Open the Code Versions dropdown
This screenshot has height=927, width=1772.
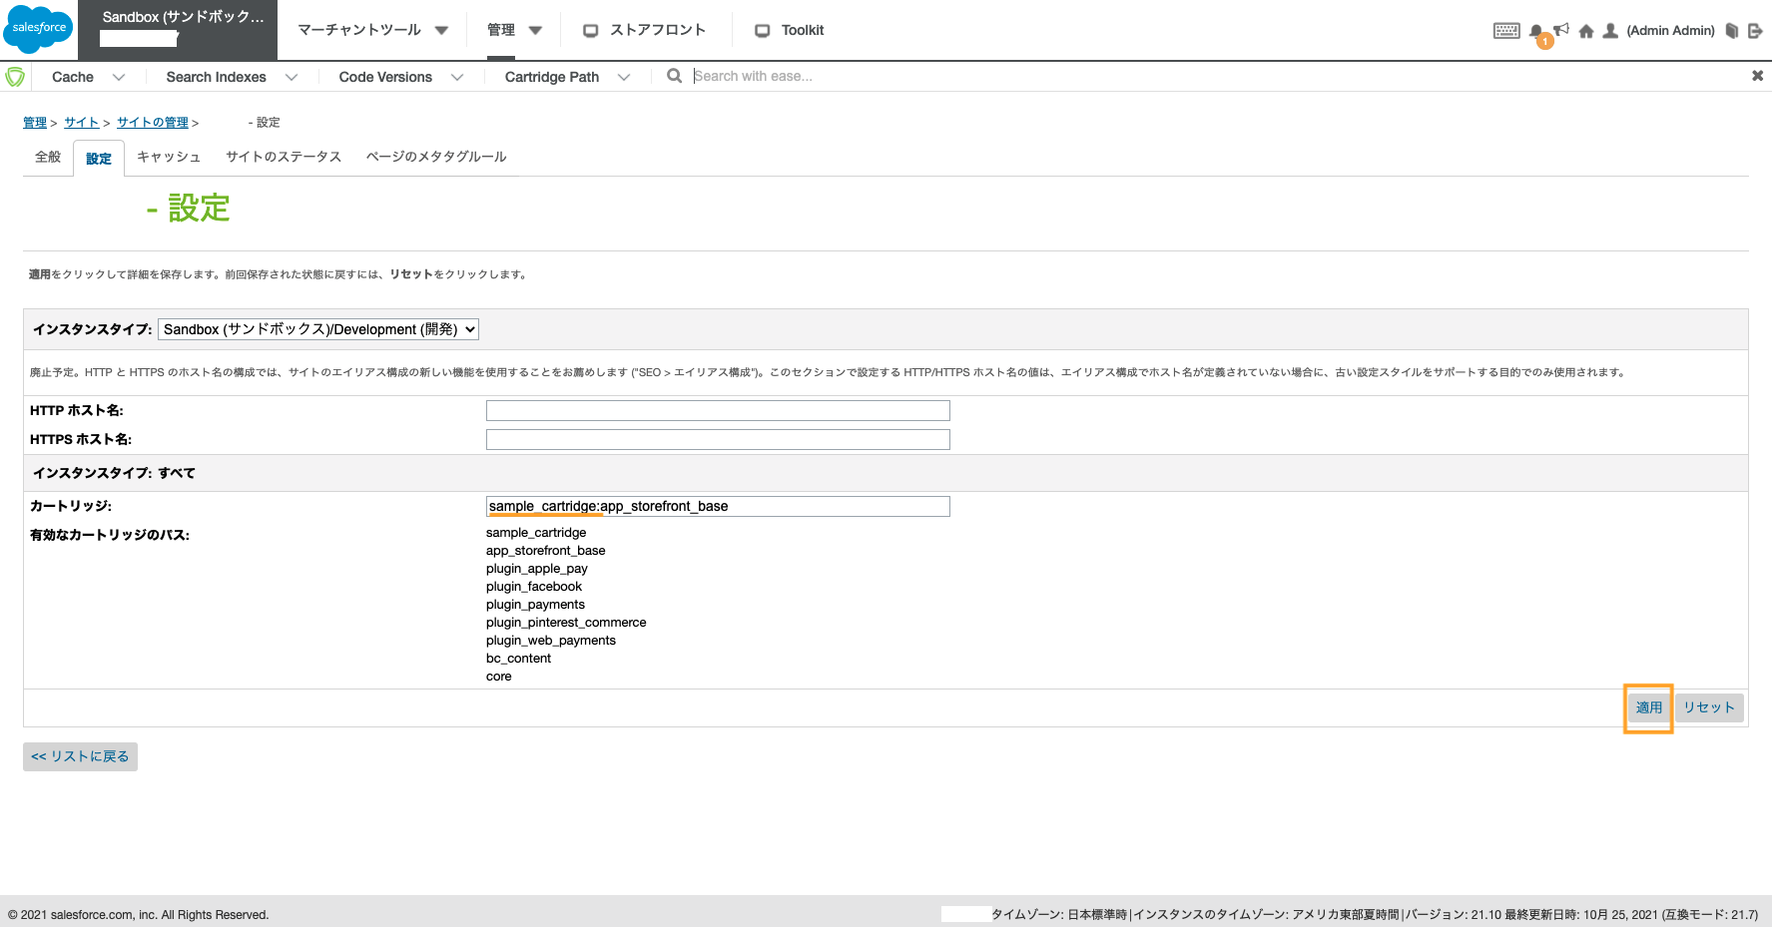(398, 76)
